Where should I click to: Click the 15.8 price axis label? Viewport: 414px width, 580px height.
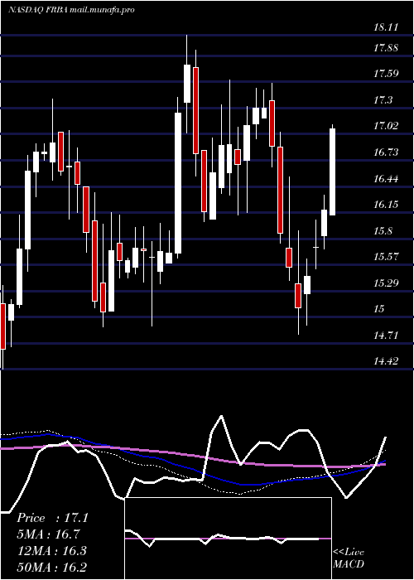point(383,231)
